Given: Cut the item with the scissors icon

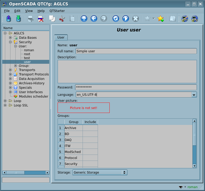Looking at the screenshot, I should pos(62,19).
